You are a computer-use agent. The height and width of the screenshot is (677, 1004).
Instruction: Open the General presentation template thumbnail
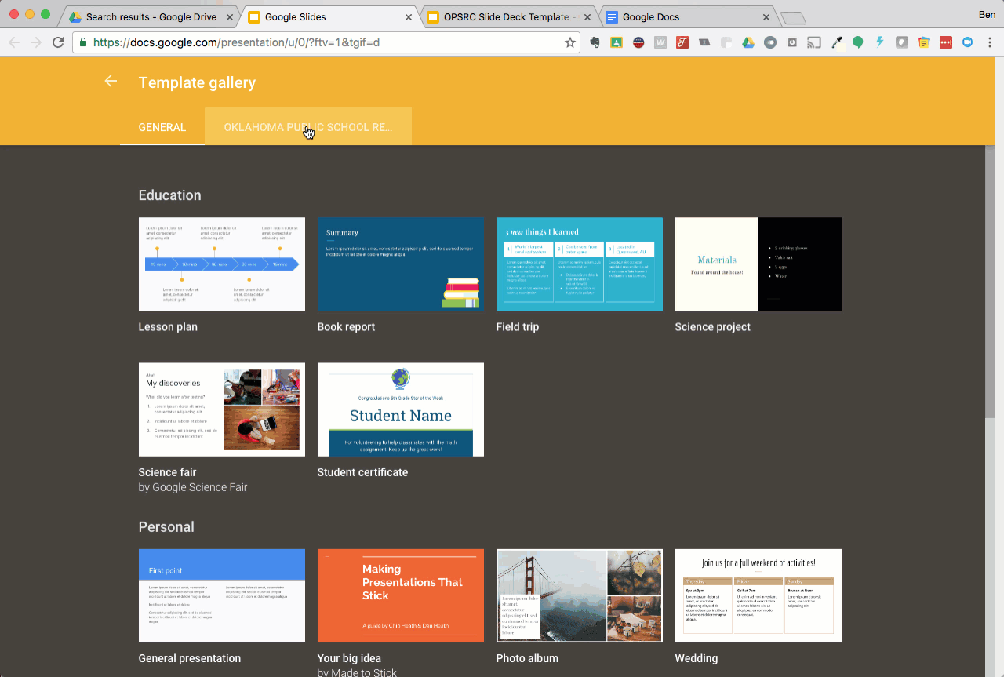click(222, 596)
